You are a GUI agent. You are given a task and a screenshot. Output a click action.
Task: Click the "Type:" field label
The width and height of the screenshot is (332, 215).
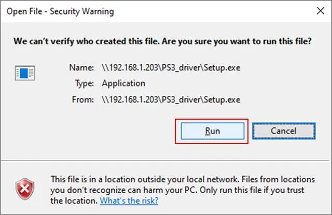coord(81,83)
